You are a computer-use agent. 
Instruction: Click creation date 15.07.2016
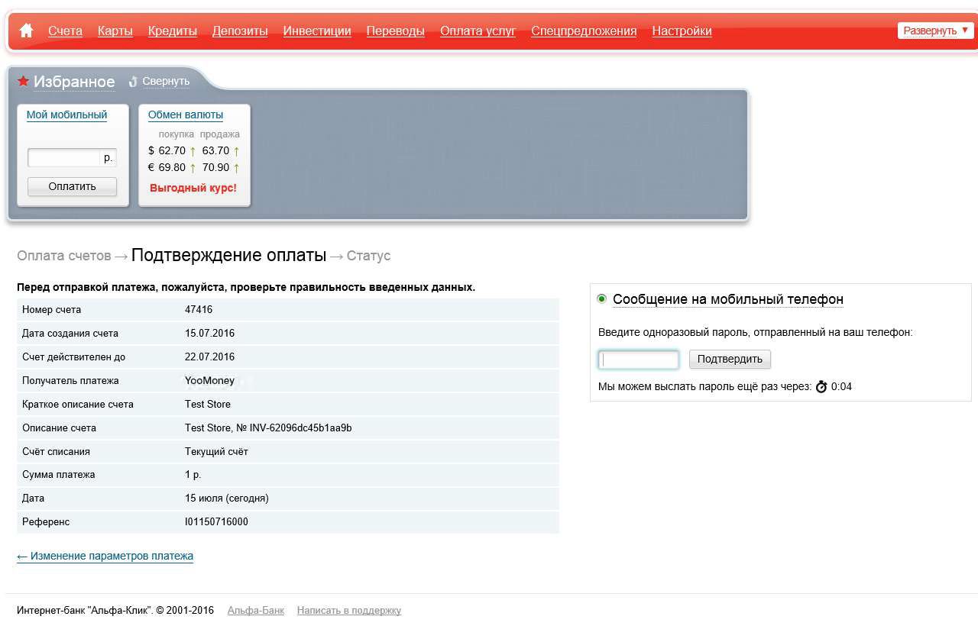[x=210, y=334]
